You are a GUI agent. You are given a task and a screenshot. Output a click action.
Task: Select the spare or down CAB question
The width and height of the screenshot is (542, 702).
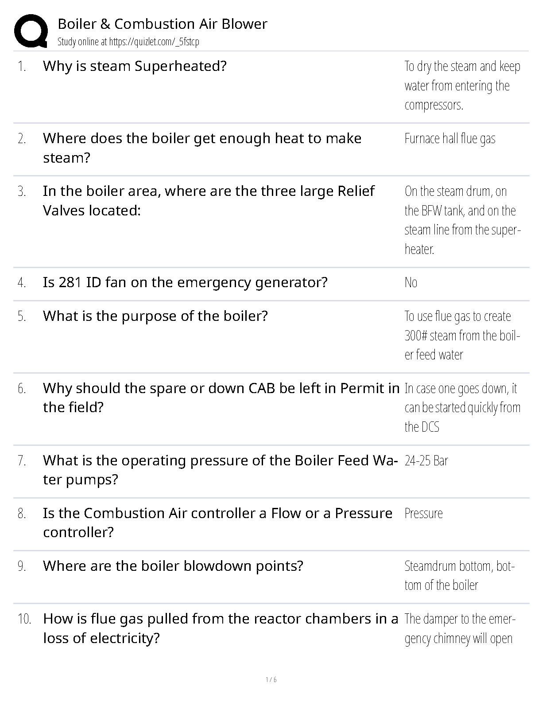221,398
